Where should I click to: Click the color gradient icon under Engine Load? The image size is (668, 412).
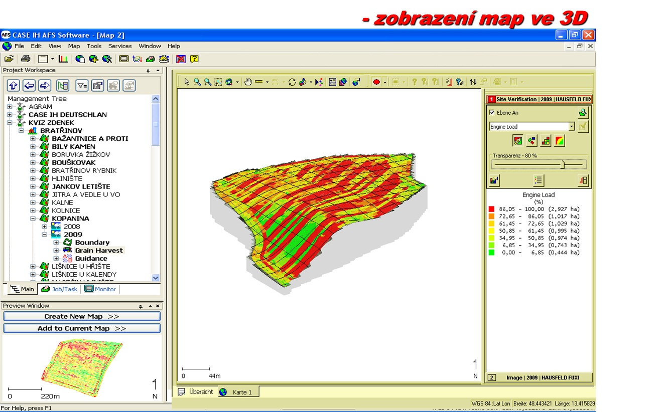click(560, 141)
